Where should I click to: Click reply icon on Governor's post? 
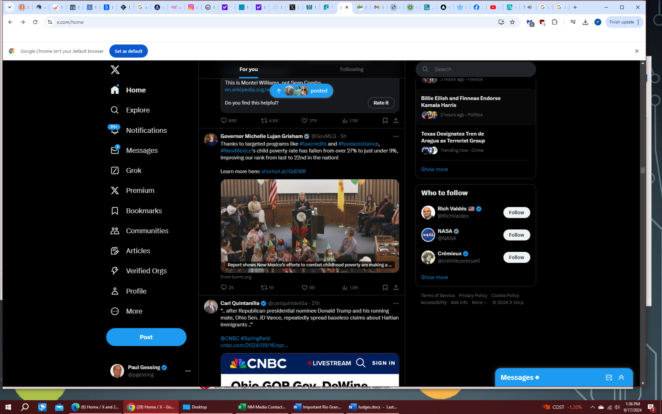[x=224, y=288]
